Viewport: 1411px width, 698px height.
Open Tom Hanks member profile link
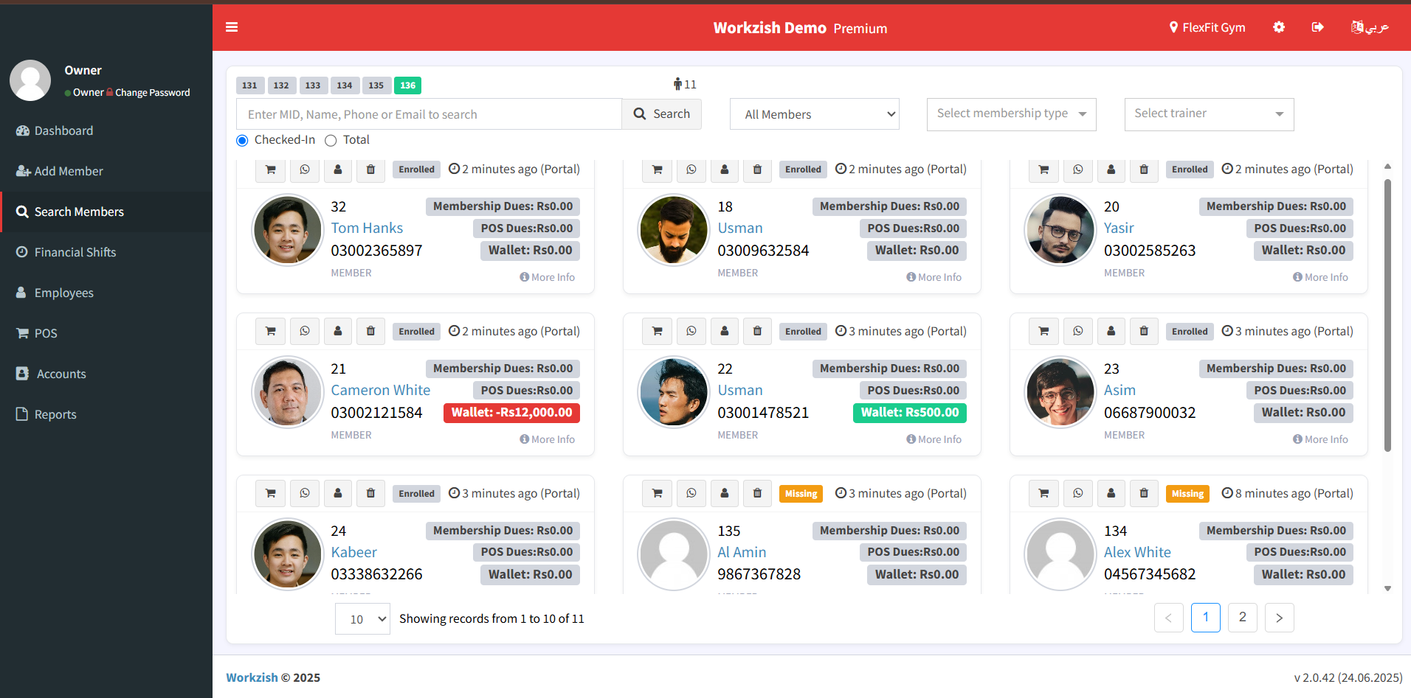pos(367,228)
